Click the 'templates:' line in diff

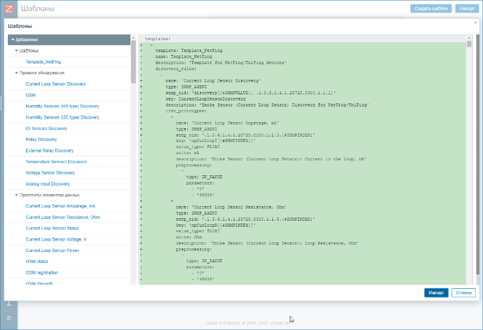click(158, 39)
